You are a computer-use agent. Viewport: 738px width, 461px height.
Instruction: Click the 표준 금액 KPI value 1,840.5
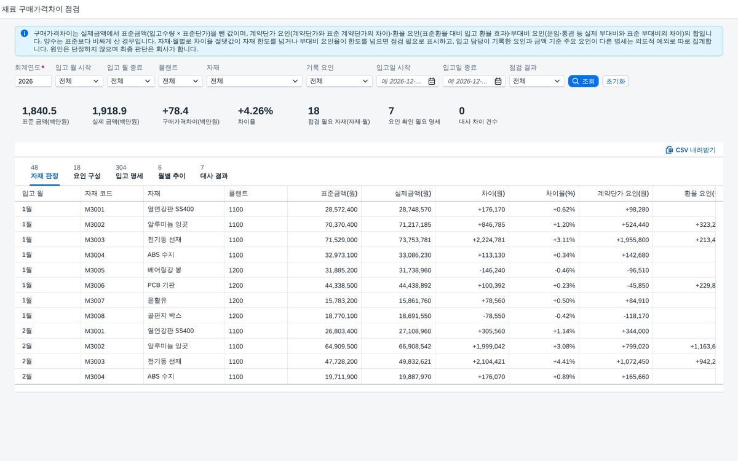pyautogui.click(x=39, y=111)
